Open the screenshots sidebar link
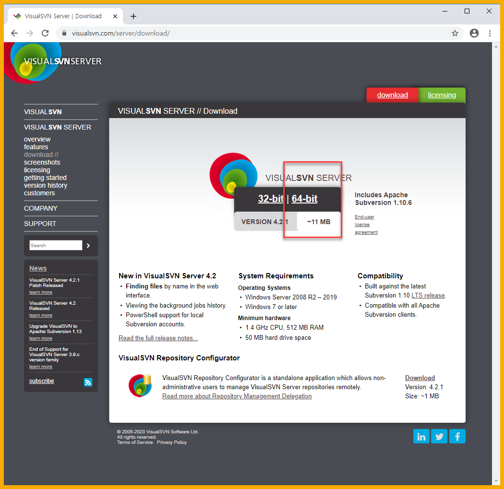 point(42,162)
